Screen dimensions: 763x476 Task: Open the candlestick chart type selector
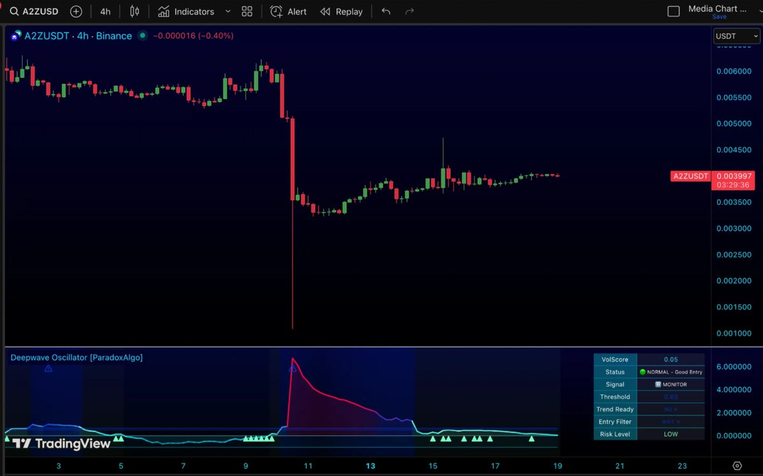tap(134, 11)
